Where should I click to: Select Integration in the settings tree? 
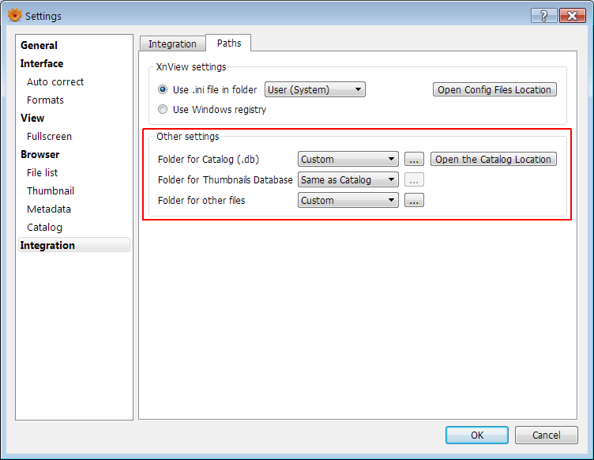pyautogui.click(x=74, y=245)
